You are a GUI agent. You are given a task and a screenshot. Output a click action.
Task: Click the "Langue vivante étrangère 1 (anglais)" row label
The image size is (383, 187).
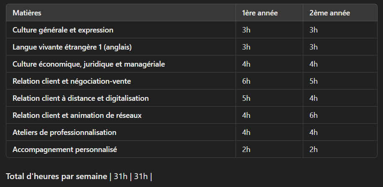[72, 47]
